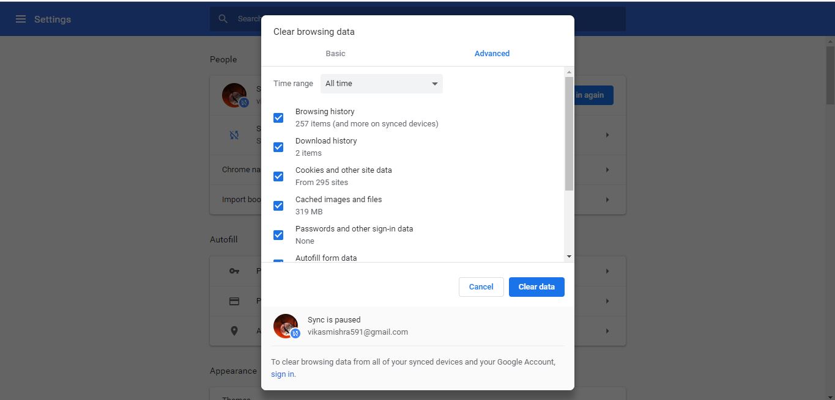
Task: Open the Time range dropdown
Action: click(x=381, y=84)
